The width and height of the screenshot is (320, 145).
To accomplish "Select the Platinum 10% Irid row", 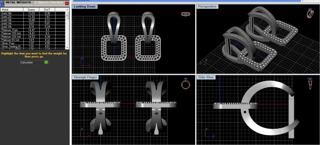I will (x=33, y=37).
